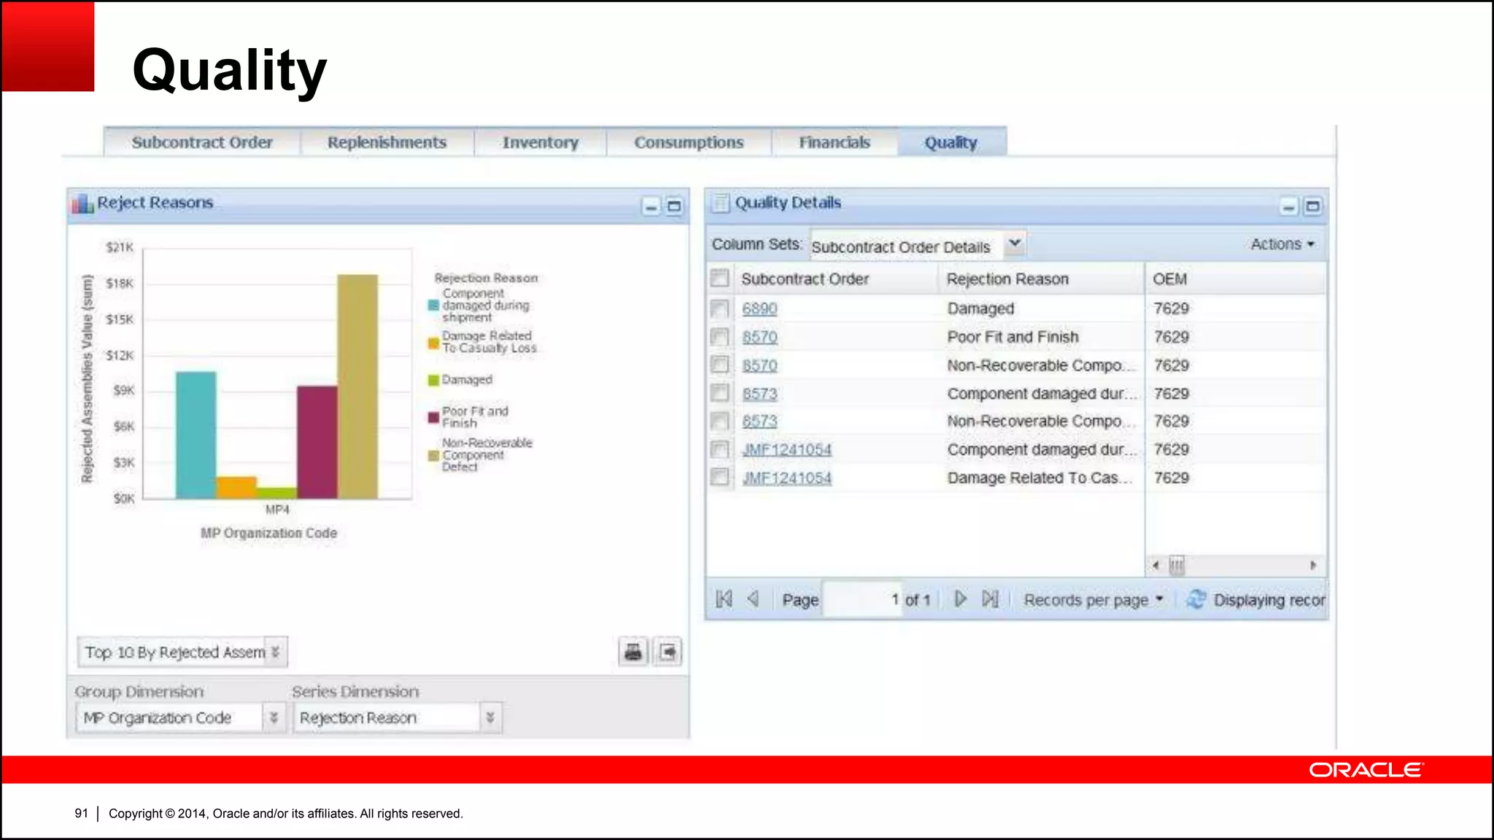Check the 8573 Non-Recoverable Compo row
Screen dimensions: 1494x840
tap(720, 421)
